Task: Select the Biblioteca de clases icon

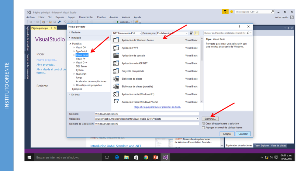Action: pos(116,79)
